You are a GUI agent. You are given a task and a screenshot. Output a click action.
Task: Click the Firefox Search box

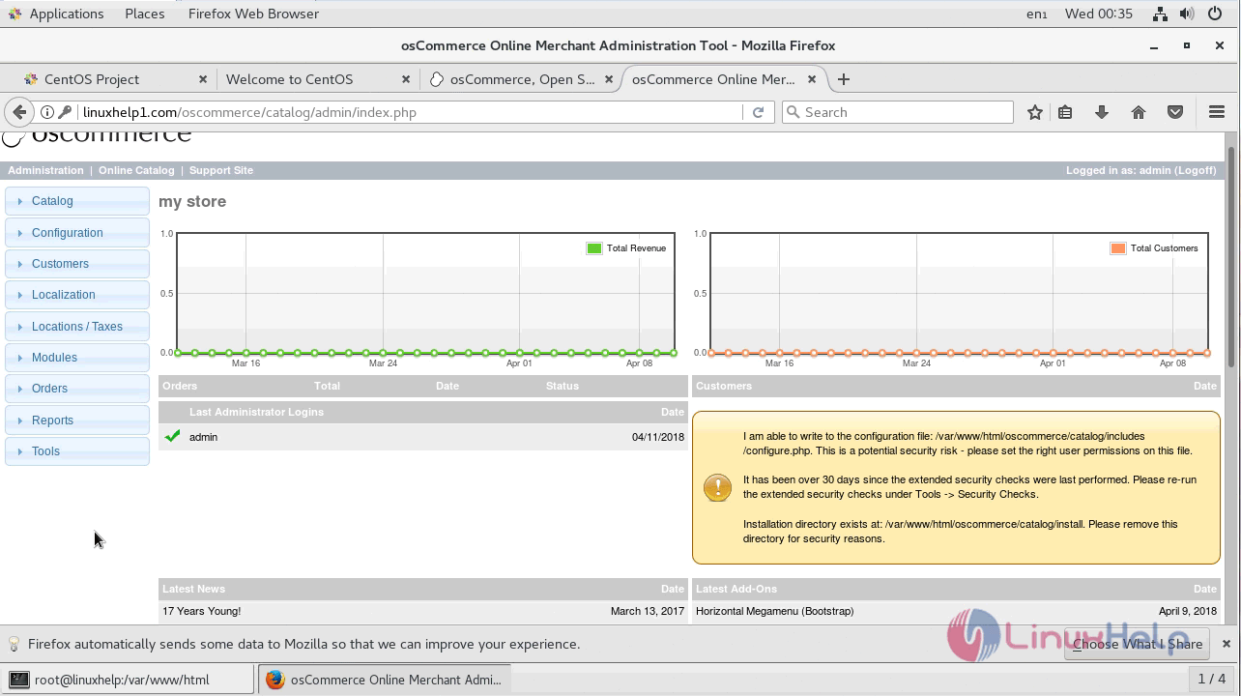(898, 112)
